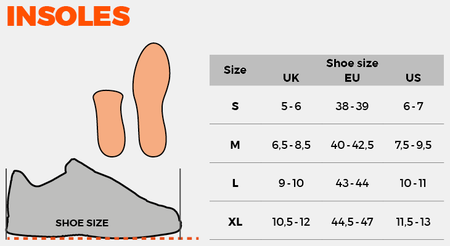Select the XL size row label
The image size is (450, 246).
click(235, 221)
